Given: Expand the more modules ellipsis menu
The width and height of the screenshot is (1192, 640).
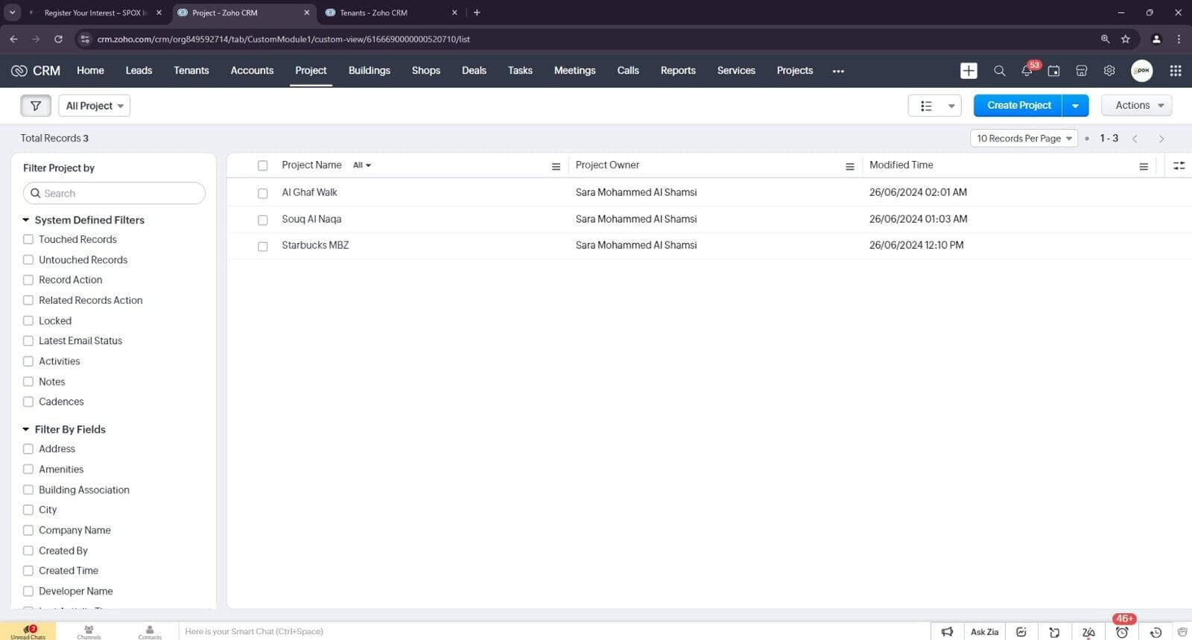Looking at the screenshot, I should pyautogui.click(x=838, y=71).
